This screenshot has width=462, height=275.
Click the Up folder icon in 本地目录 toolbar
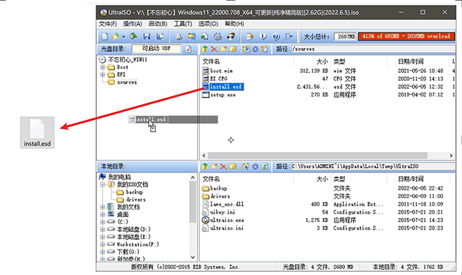click(x=204, y=166)
